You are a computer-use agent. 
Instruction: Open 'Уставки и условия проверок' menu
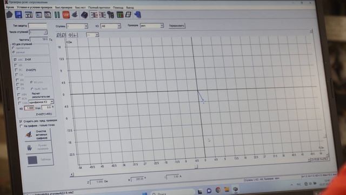[35, 7]
